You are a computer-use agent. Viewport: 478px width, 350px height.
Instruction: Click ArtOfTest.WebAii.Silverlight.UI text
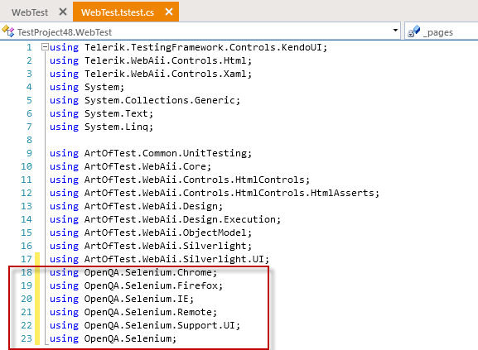pos(174,259)
